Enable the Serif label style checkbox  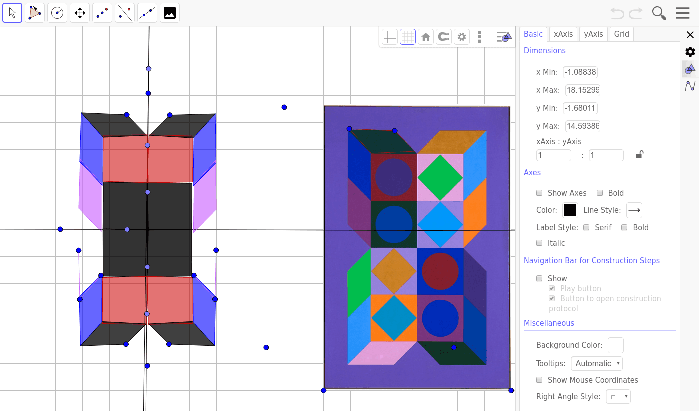pyautogui.click(x=587, y=227)
